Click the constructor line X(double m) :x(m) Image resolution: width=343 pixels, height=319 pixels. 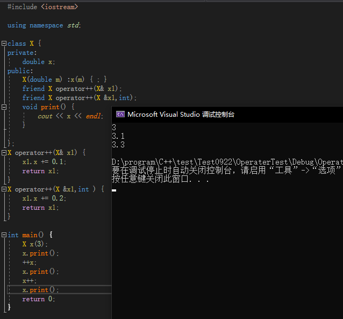tap(65, 80)
